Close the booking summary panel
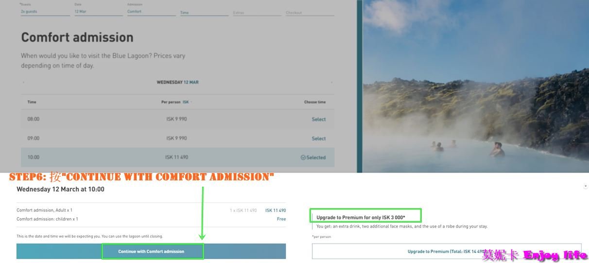This screenshot has width=589, height=263. [x=585, y=186]
